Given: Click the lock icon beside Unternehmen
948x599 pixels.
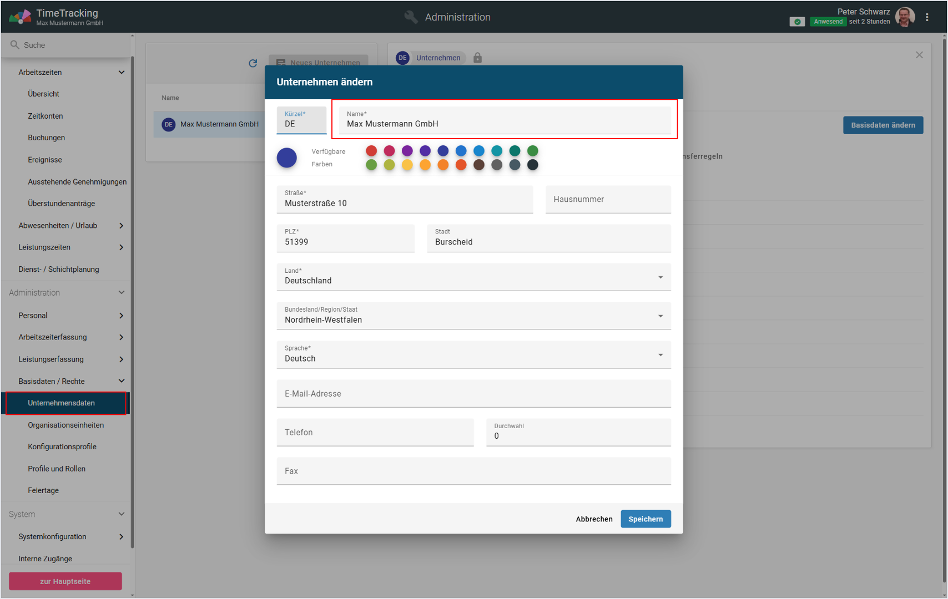Looking at the screenshot, I should coord(477,58).
